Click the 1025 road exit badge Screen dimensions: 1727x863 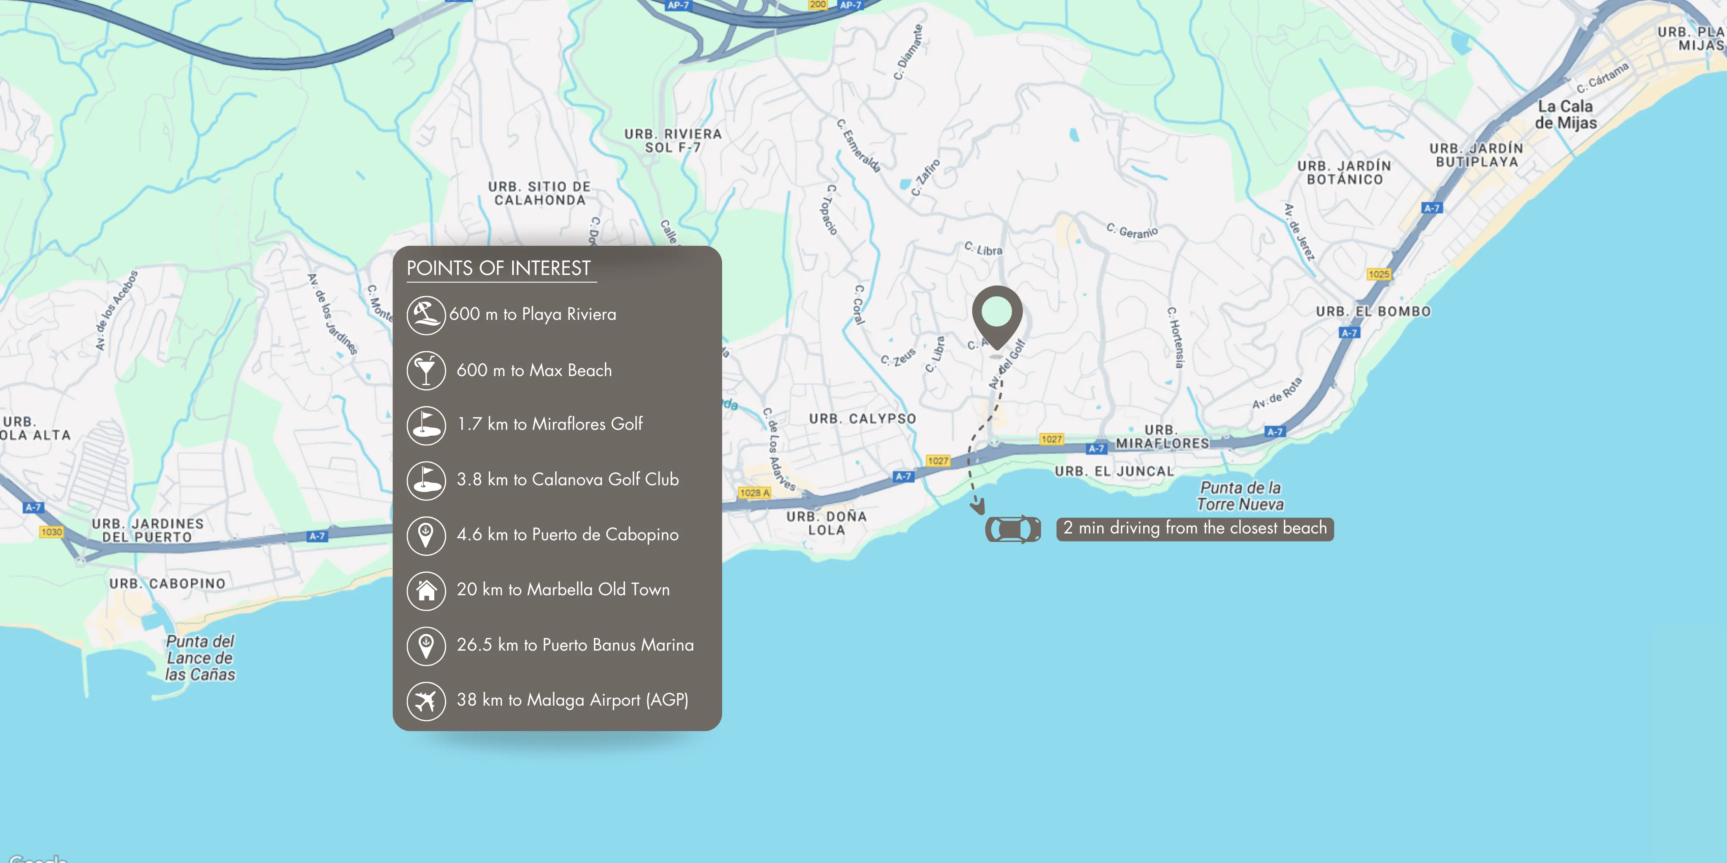(1378, 274)
